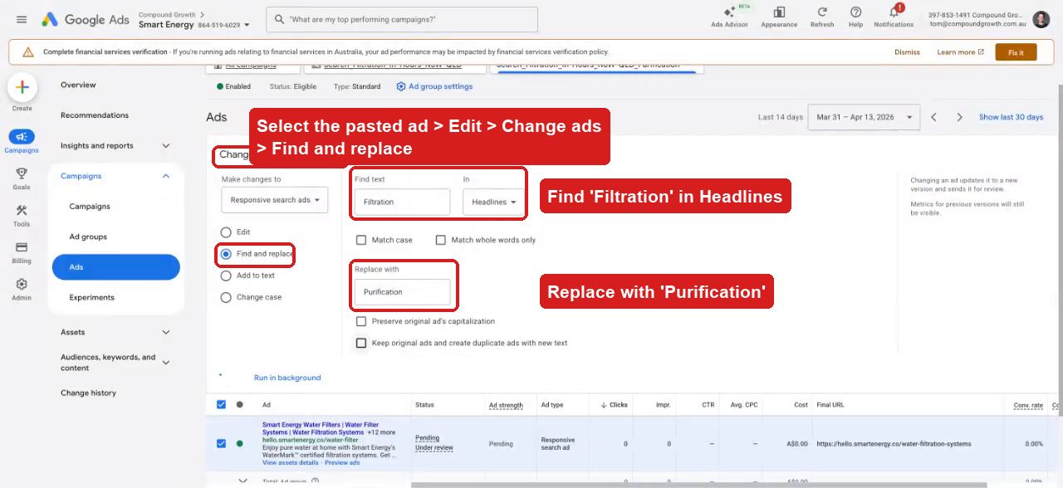Select the Find and replace radio
This screenshot has height=488, width=1063.
226,254
